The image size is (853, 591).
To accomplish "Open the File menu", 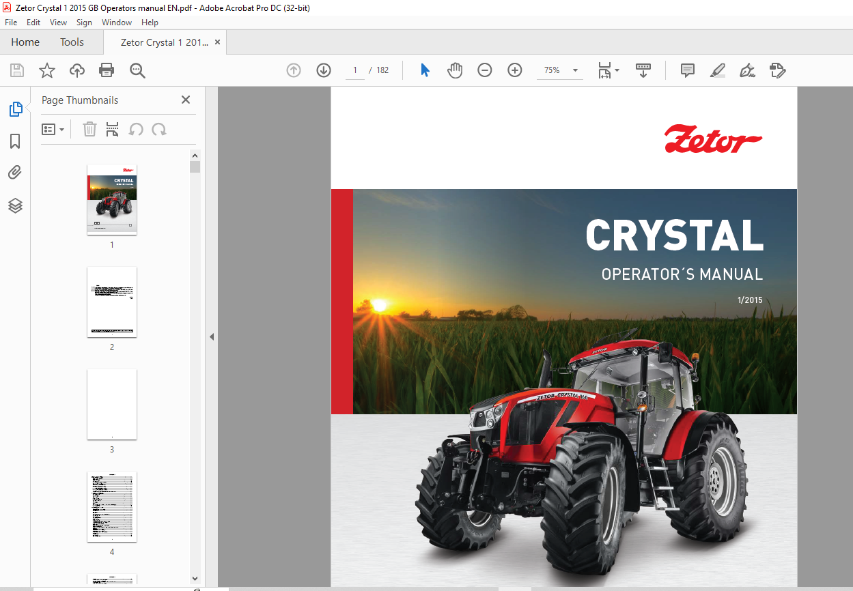I will (11, 23).
